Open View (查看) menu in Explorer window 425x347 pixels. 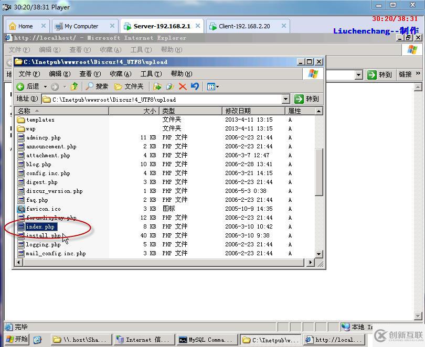point(90,74)
